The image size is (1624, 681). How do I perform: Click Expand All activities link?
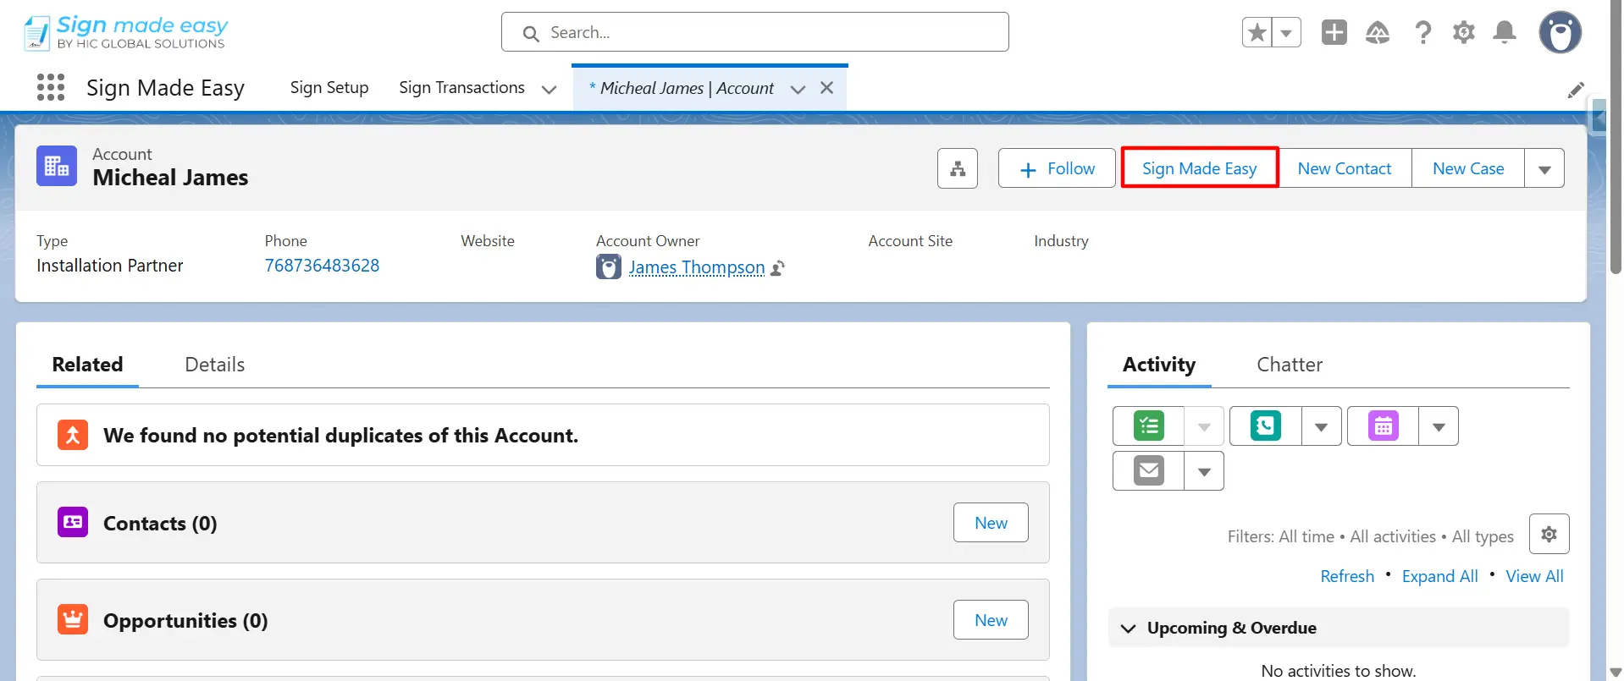pos(1439,576)
